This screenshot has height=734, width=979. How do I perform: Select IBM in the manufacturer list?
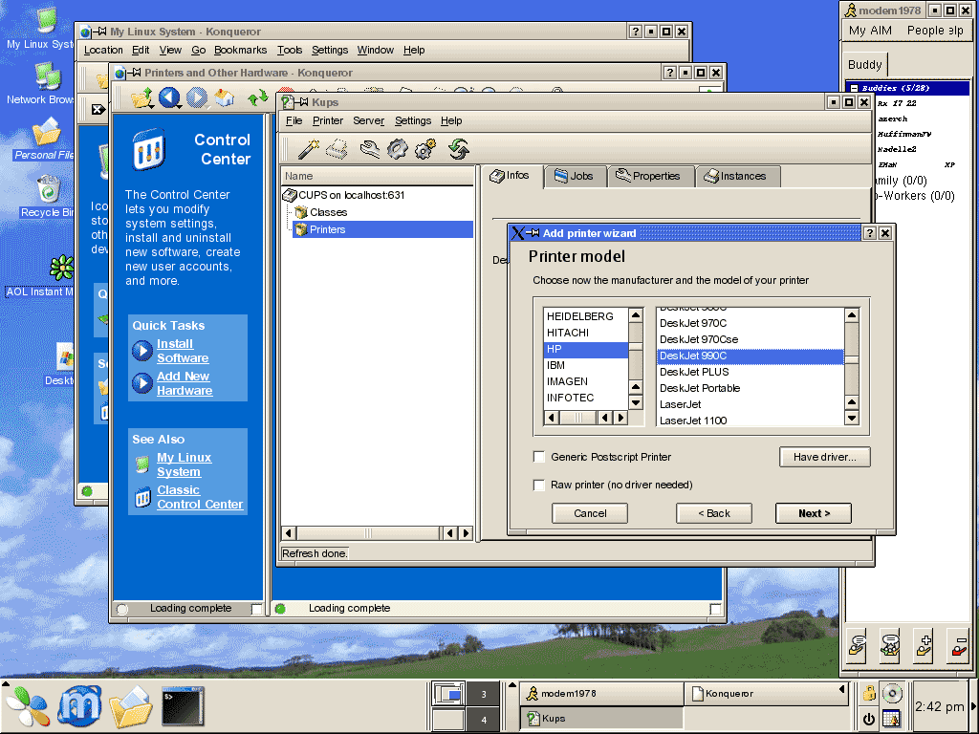[586, 366]
